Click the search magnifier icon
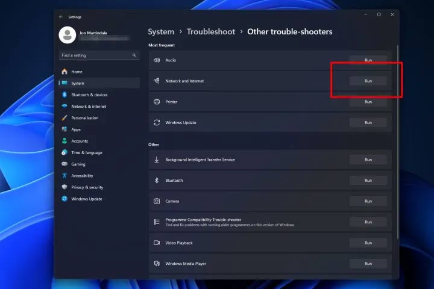Viewport: 434px width, 289px height. click(134, 55)
